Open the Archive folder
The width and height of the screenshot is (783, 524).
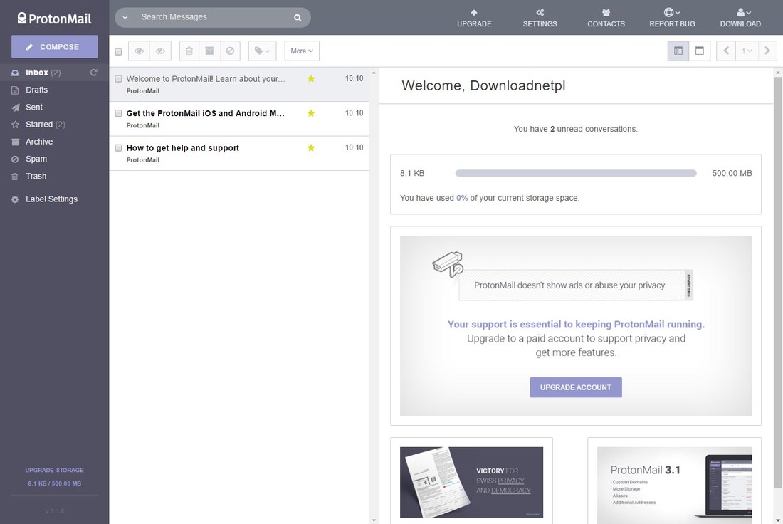(x=54, y=142)
